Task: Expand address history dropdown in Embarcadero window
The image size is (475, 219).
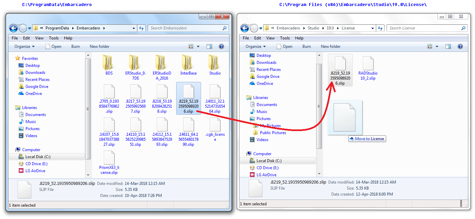Action: [x=134, y=28]
